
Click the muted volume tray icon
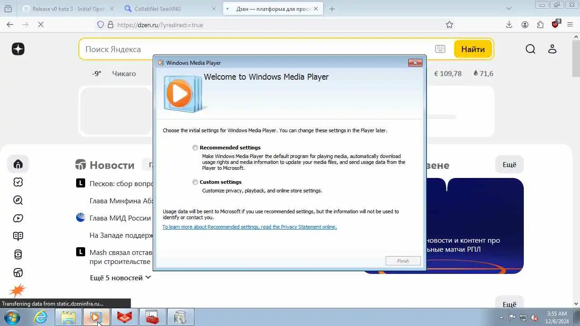[535, 317]
